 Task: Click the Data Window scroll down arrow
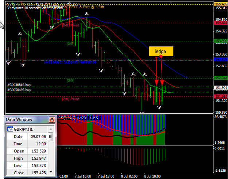(51, 172)
